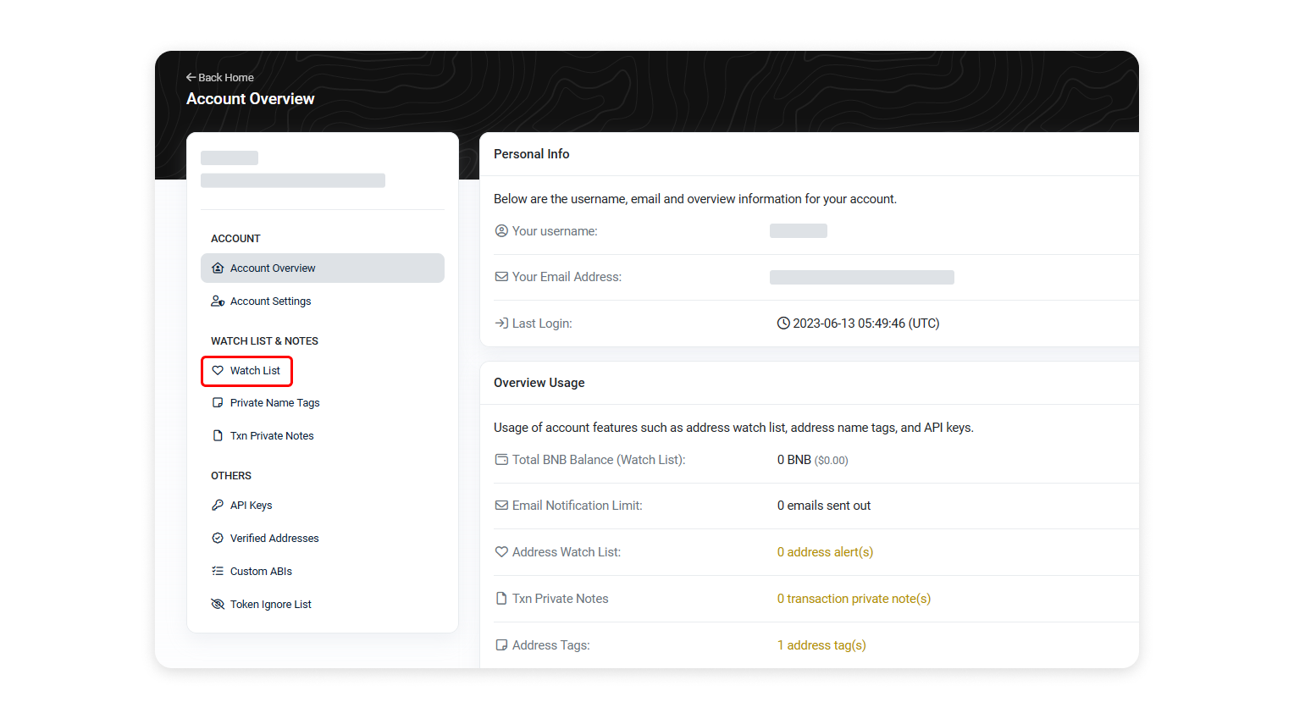Click the wallet icon beside Total BNB Balance
This screenshot has height=719, width=1294.
click(501, 459)
